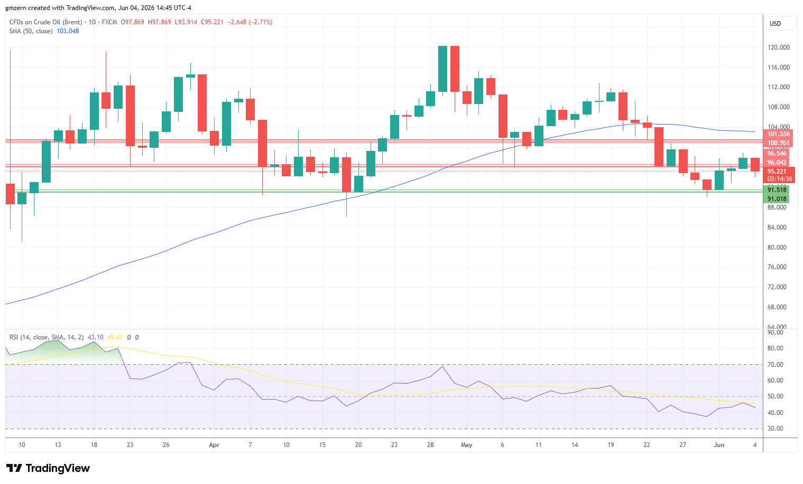Click the header text gmzern created with TradingView.com
This screenshot has width=803, height=484.
pos(60,8)
